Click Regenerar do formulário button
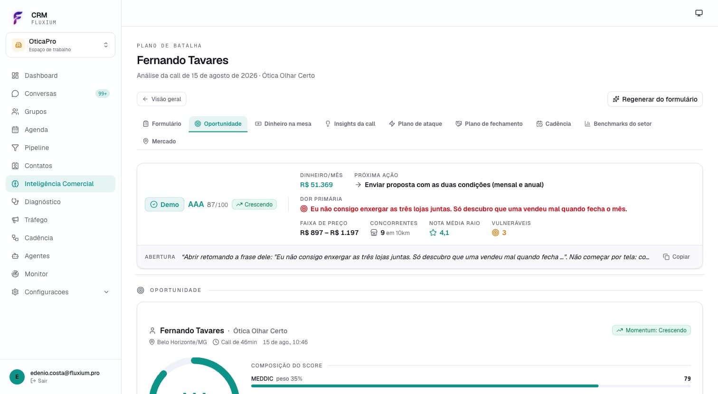 pyautogui.click(x=655, y=99)
